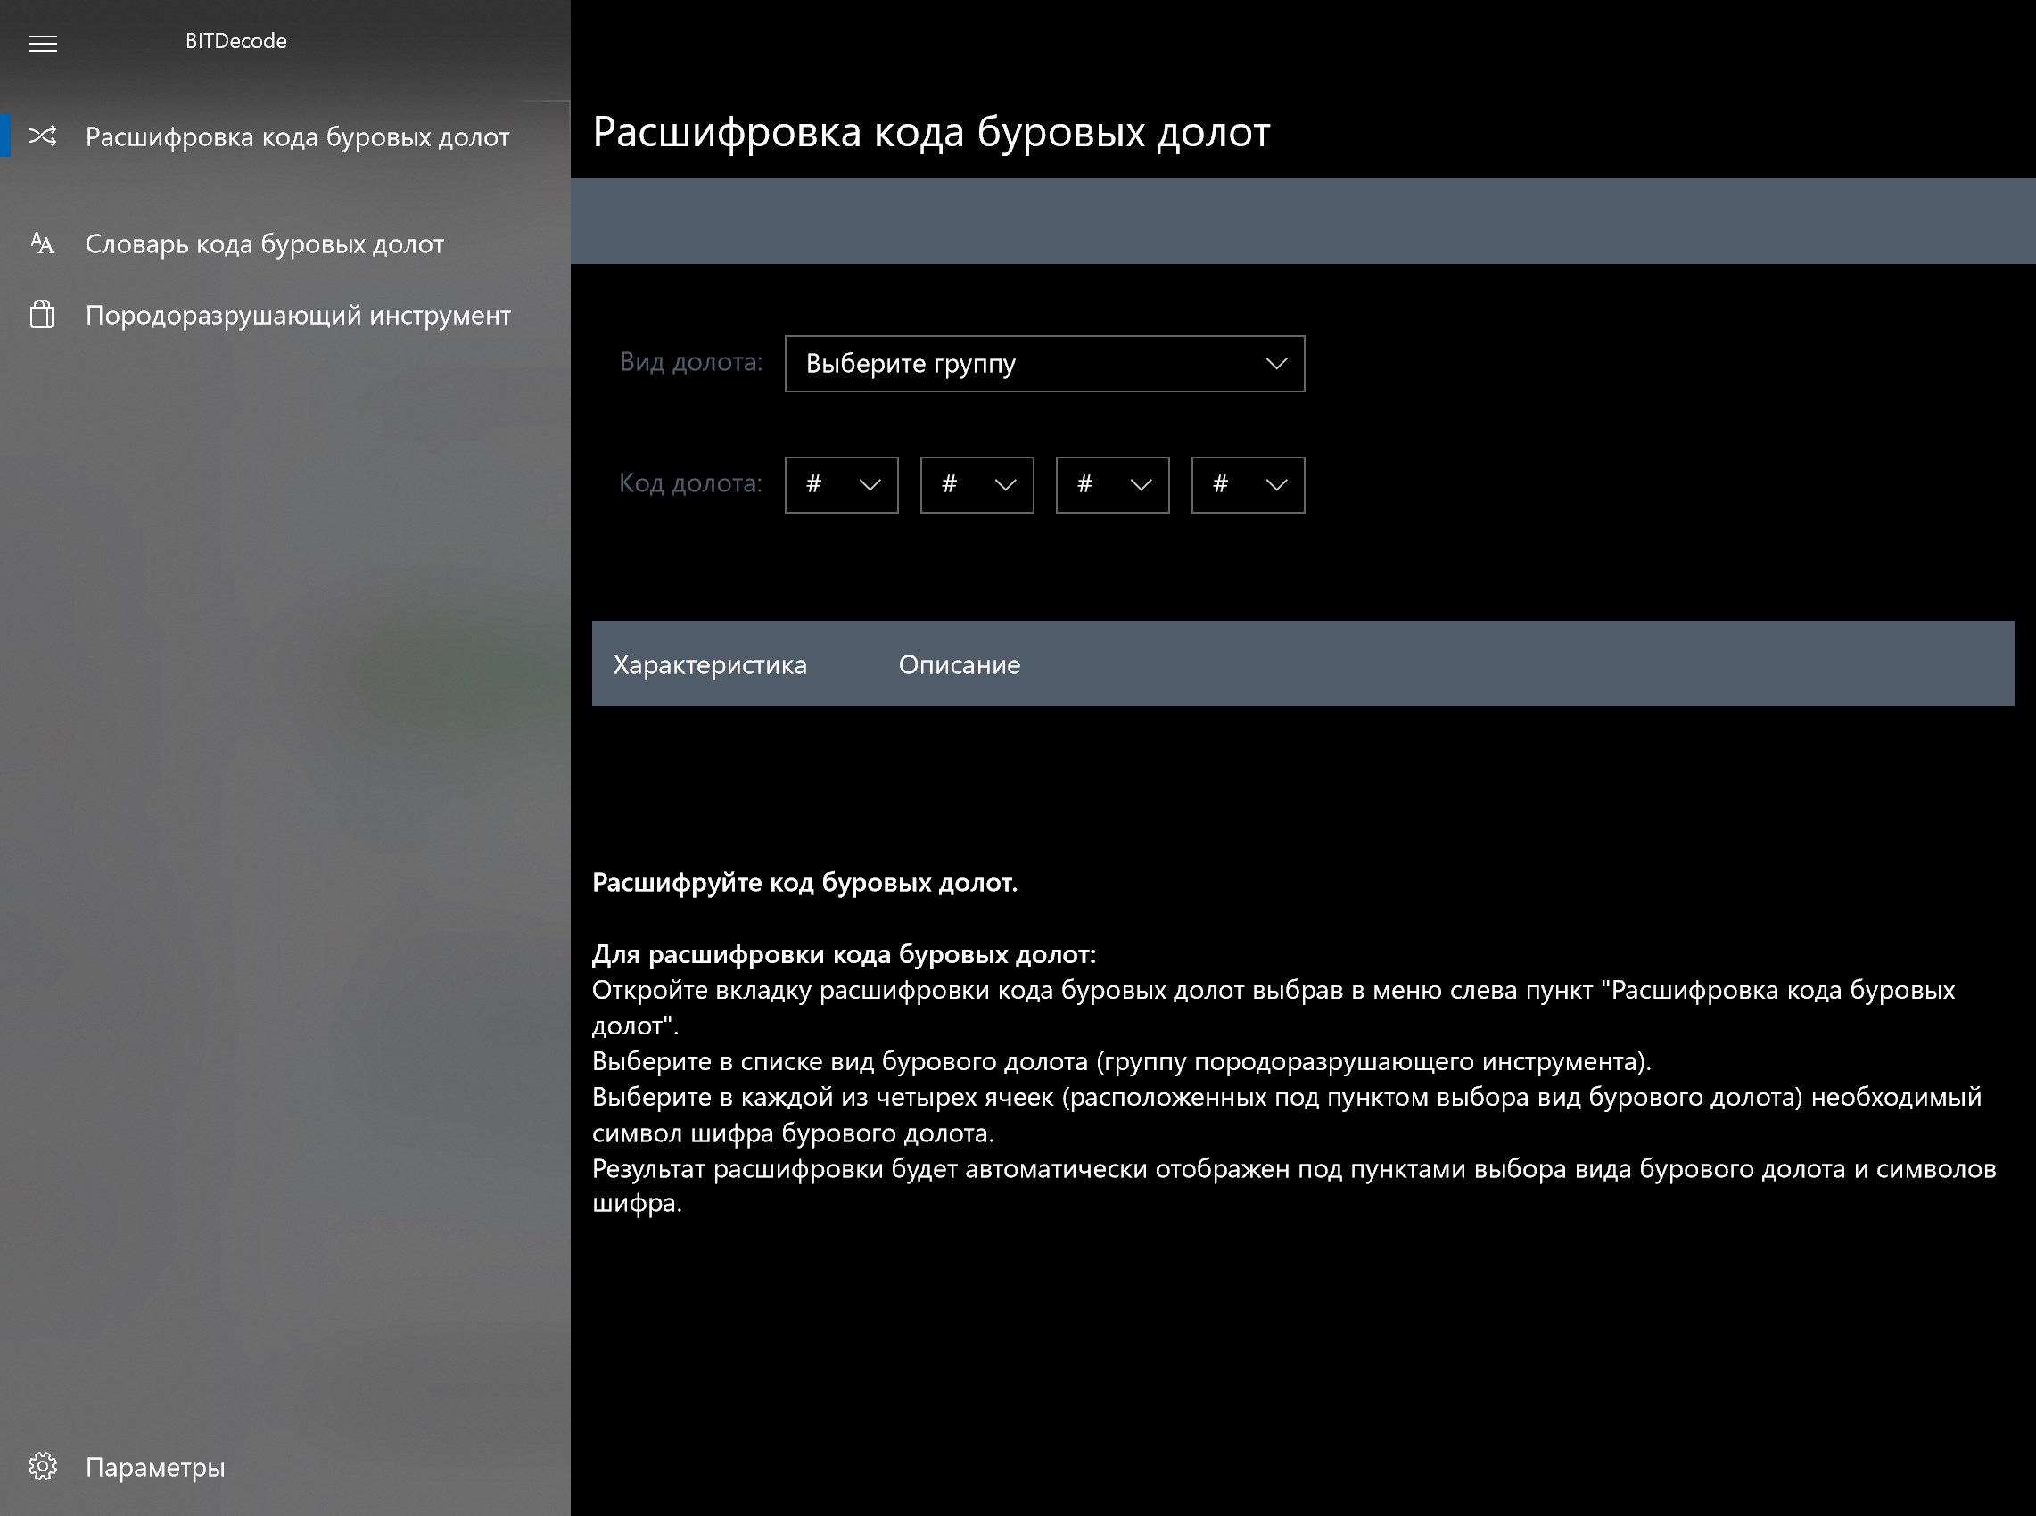Image resolution: width=2036 pixels, height=1516 pixels.
Task: Open the first Код долота symbol dropdown
Action: click(x=840, y=484)
